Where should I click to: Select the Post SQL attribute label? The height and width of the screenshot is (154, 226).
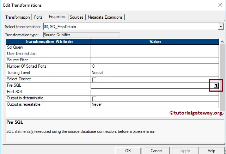click(x=15, y=92)
